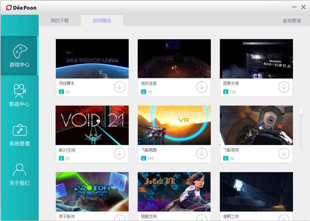Viewport: 310px width, 221px height.
Task: Click the 飞船跑酷 game title
Action: point(149,150)
